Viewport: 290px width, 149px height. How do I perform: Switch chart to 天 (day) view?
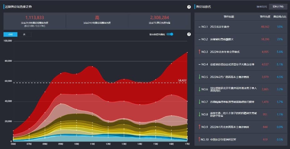point(24,34)
